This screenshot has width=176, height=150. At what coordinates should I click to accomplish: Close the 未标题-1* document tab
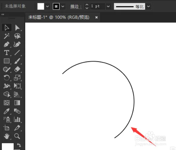[96, 17]
